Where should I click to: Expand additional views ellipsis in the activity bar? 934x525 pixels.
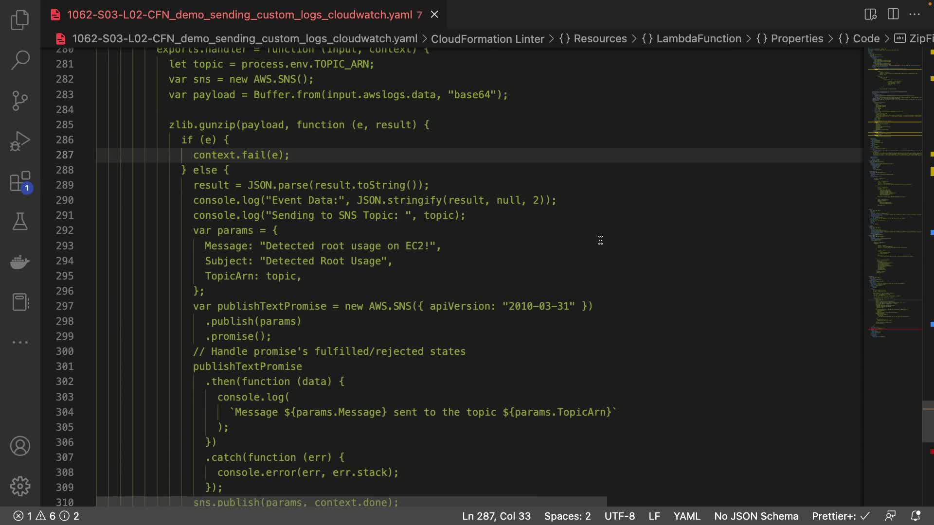coord(20,342)
